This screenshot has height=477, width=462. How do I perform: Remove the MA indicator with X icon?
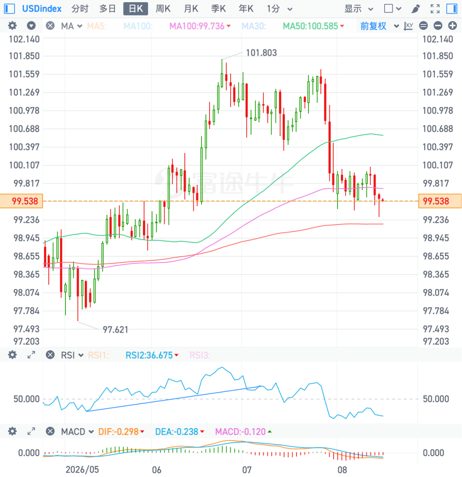(x=50, y=26)
